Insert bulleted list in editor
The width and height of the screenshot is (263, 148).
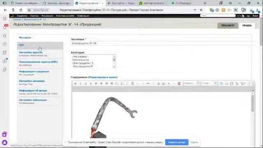(x=117, y=83)
